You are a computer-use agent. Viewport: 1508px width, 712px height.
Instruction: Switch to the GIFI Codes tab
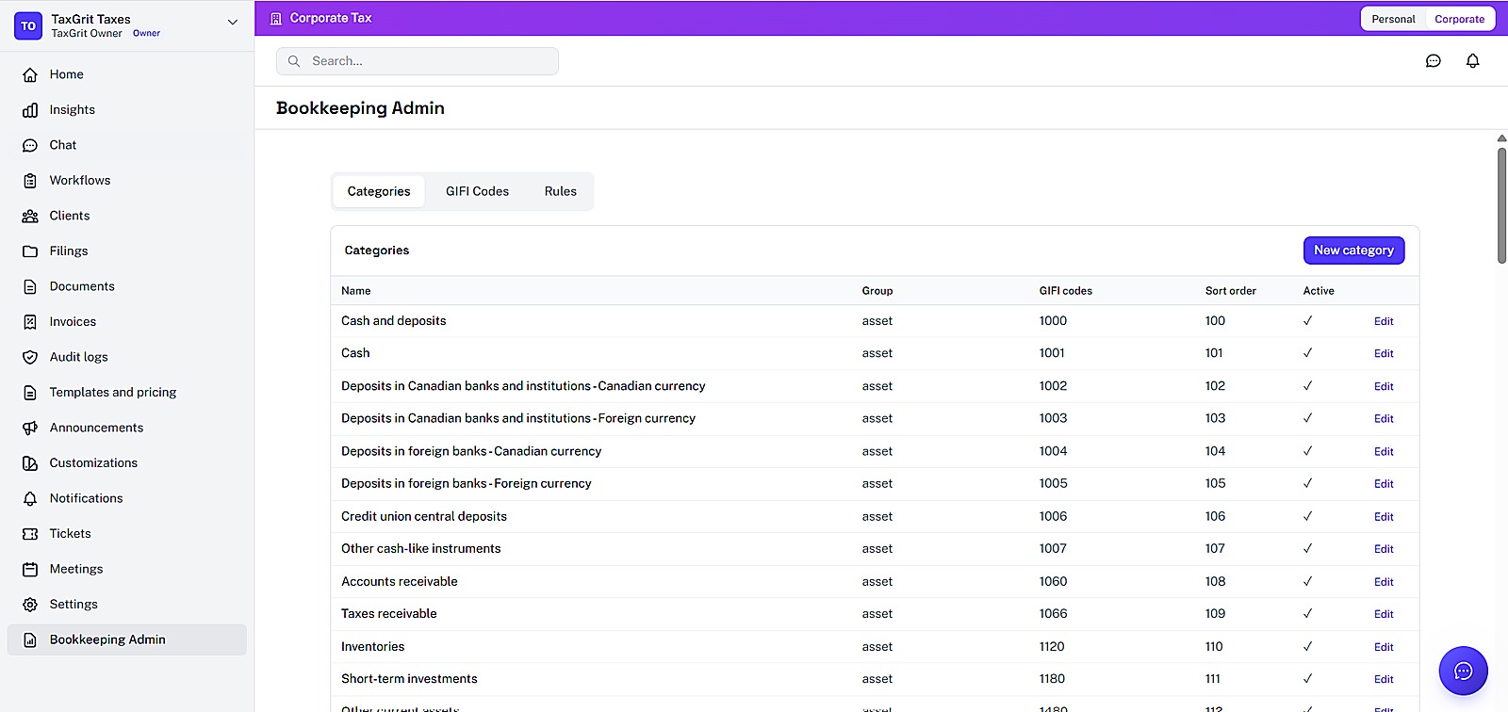tap(477, 191)
